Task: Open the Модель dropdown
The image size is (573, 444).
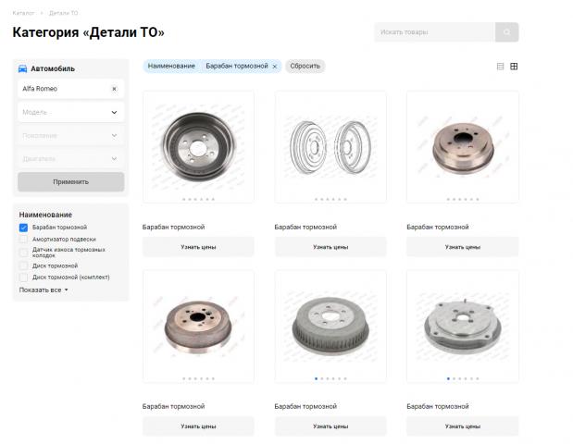Action: pos(70,112)
